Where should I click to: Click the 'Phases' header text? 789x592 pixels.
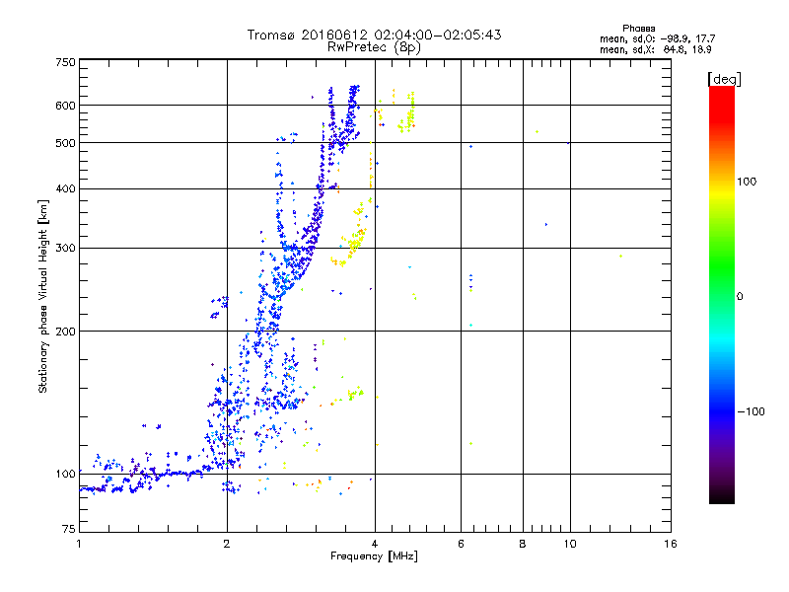point(638,29)
